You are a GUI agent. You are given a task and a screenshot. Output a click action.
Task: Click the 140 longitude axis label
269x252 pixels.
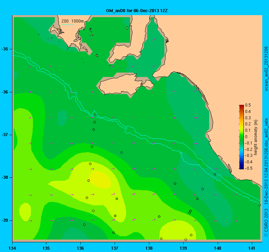click(218, 248)
